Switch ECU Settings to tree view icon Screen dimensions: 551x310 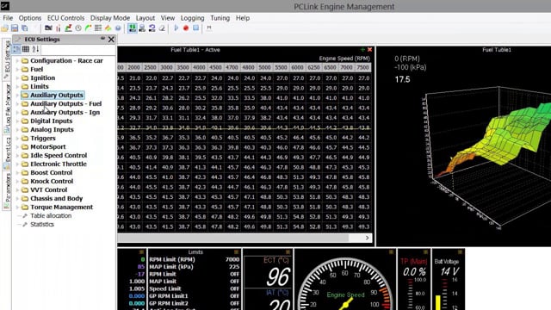(16, 49)
